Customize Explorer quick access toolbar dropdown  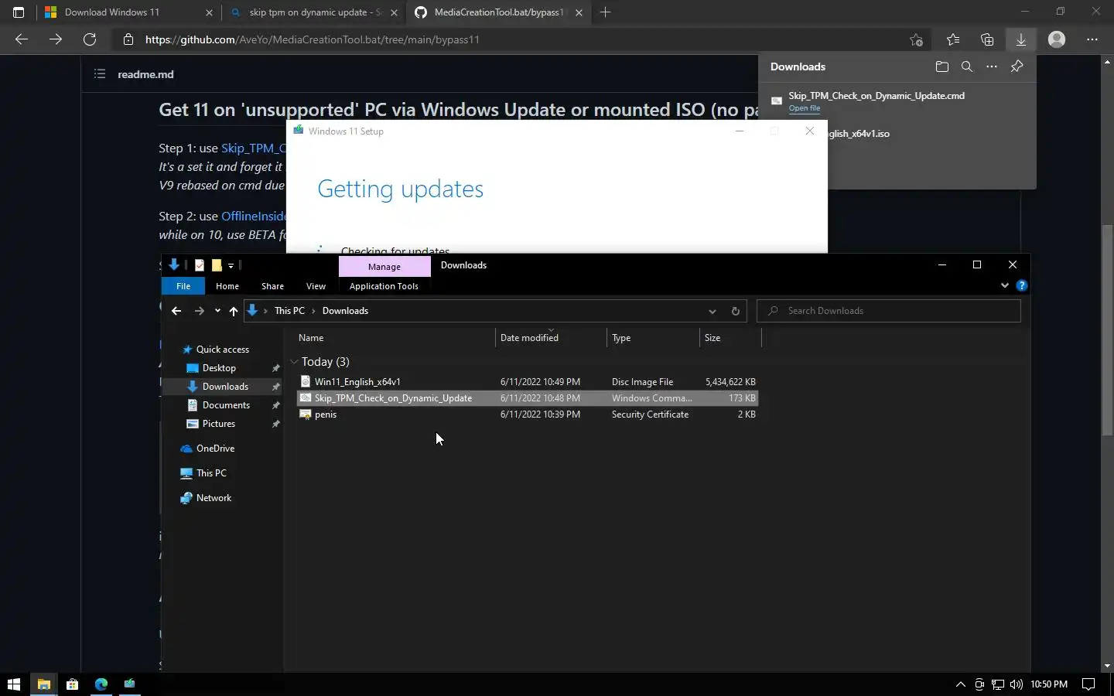[x=231, y=265]
